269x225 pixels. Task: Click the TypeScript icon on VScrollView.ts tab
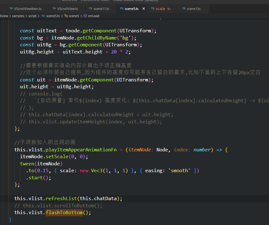coord(54,9)
